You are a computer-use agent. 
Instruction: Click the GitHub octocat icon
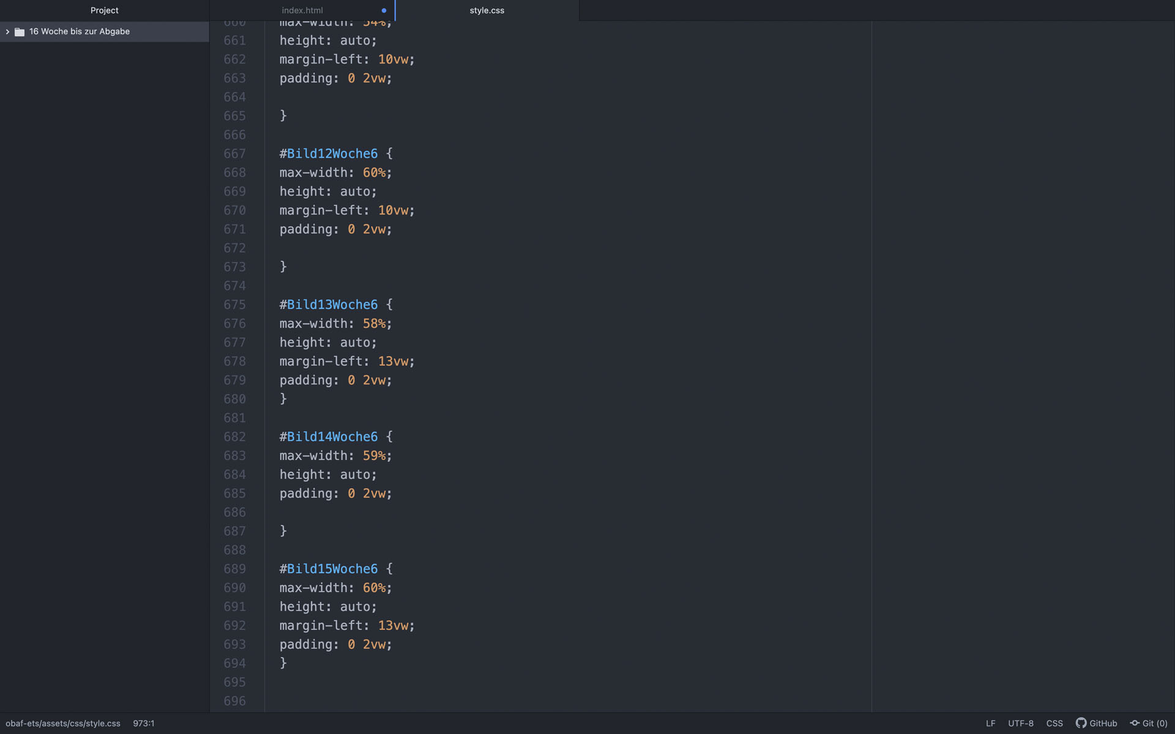pyautogui.click(x=1081, y=723)
